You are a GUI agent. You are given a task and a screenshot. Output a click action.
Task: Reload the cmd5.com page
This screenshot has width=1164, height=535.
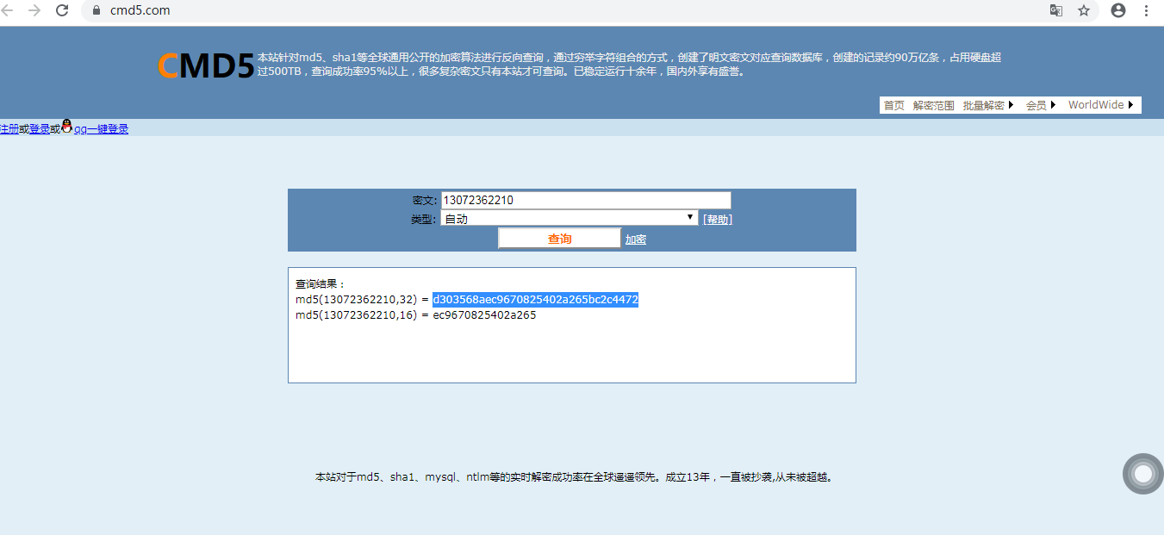click(x=62, y=10)
